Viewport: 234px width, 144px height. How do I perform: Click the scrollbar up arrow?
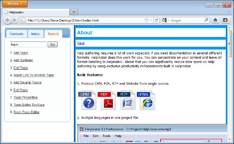[x=230, y=28]
